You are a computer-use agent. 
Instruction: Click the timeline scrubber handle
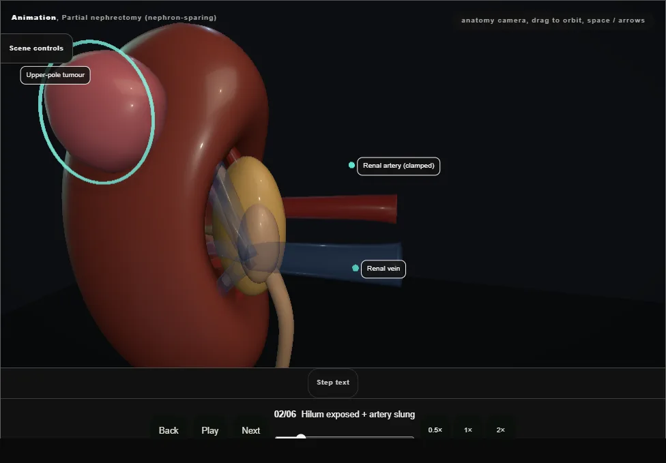(x=301, y=436)
